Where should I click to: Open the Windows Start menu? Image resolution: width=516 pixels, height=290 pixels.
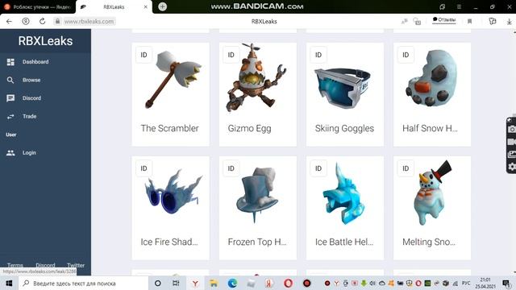point(9,283)
